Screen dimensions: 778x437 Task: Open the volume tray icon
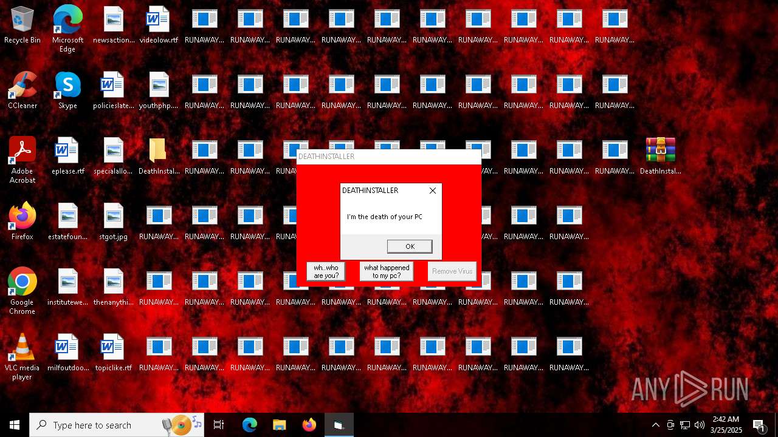click(700, 425)
